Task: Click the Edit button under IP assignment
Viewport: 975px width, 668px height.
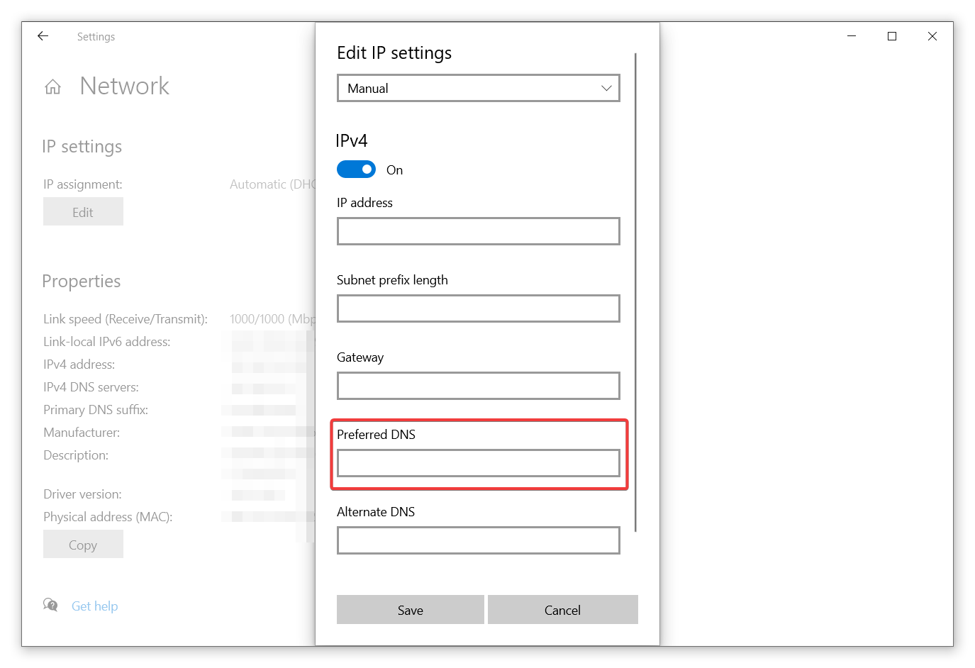Action: point(83,212)
